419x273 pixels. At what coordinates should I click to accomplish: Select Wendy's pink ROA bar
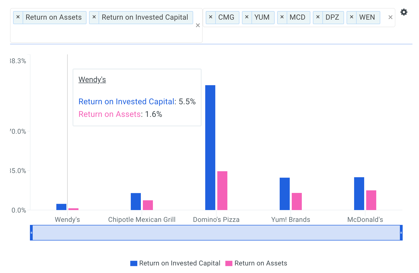point(73,209)
